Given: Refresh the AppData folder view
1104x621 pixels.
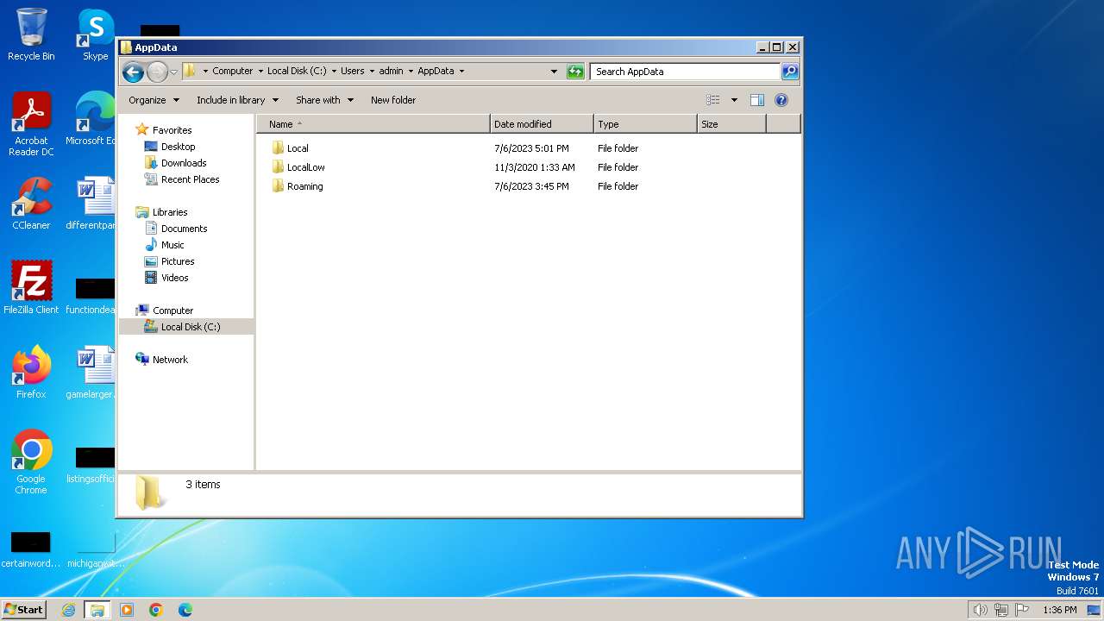Looking at the screenshot, I should pos(575,72).
